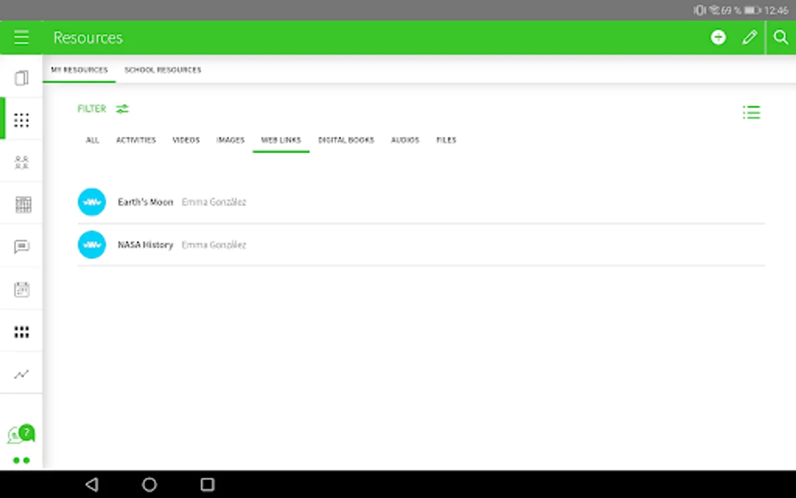The image size is (796, 498).
Task: Open the bold apps grid icon in sidebar
Action: click(x=22, y=331)
